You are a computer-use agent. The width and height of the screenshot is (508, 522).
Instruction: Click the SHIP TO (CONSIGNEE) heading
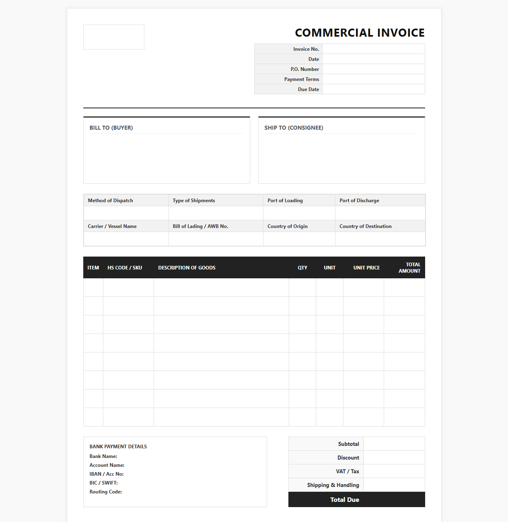click(x=294, y=128)
